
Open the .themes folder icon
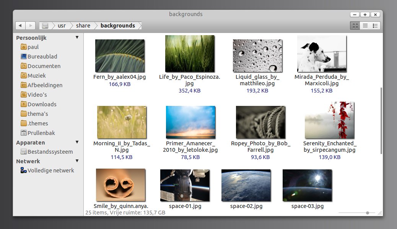[24, 123]
